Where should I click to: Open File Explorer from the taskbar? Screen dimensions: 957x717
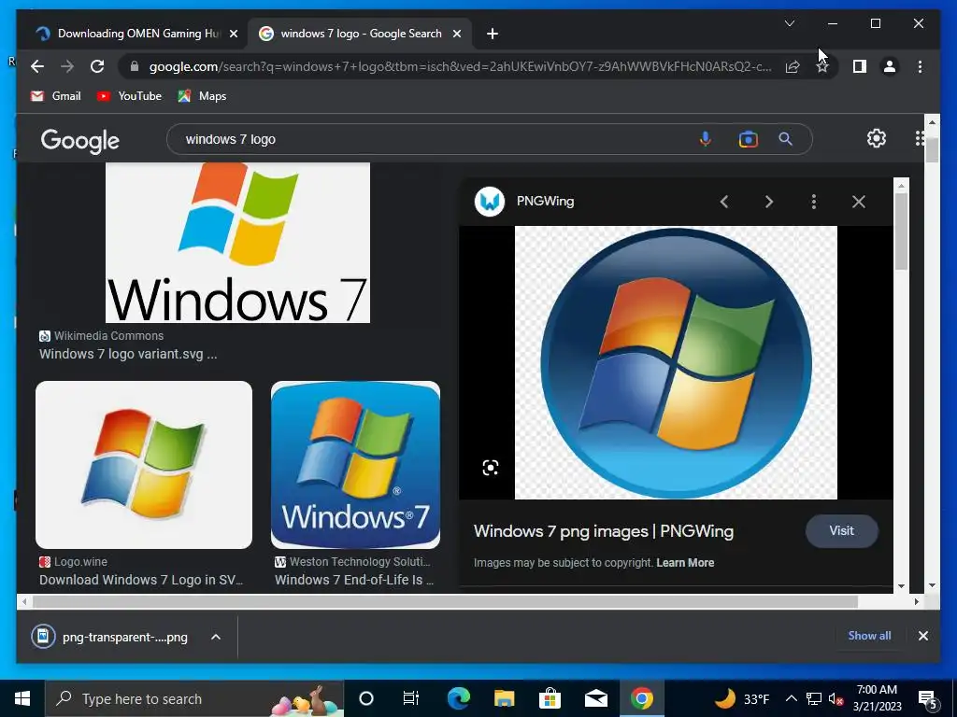click(x=504, y=698)
